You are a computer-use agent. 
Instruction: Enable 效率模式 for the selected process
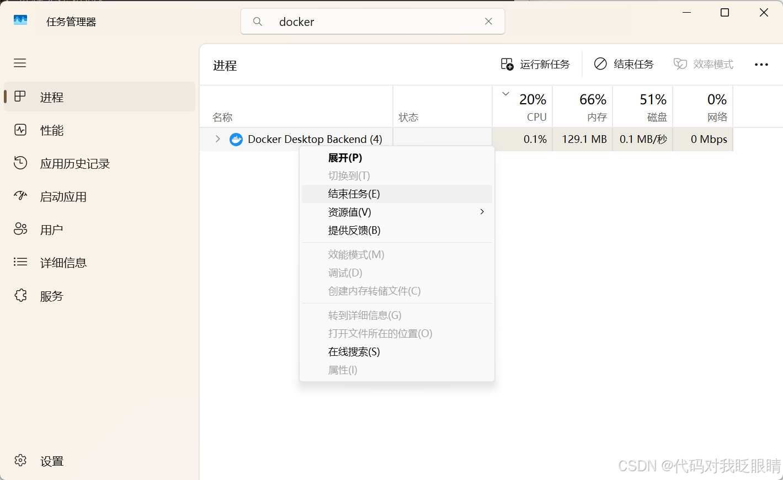pyautogui.click(x=704, y=64)
